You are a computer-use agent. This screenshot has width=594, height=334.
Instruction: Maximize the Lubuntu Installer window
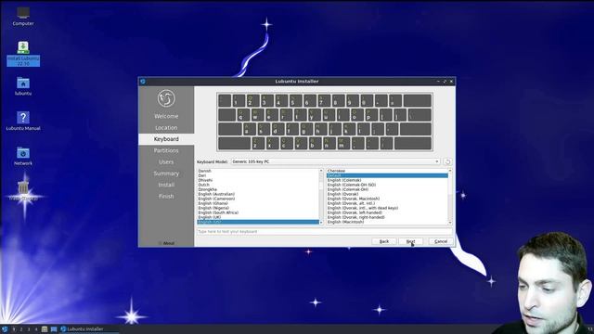click(x=445, y=82)
